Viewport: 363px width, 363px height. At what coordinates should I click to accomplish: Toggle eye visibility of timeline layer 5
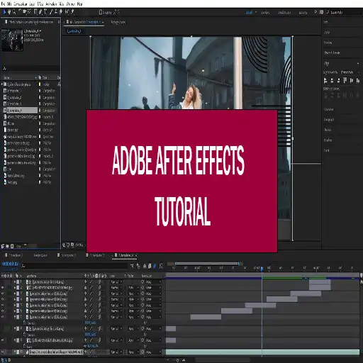(x=3, y=305)
